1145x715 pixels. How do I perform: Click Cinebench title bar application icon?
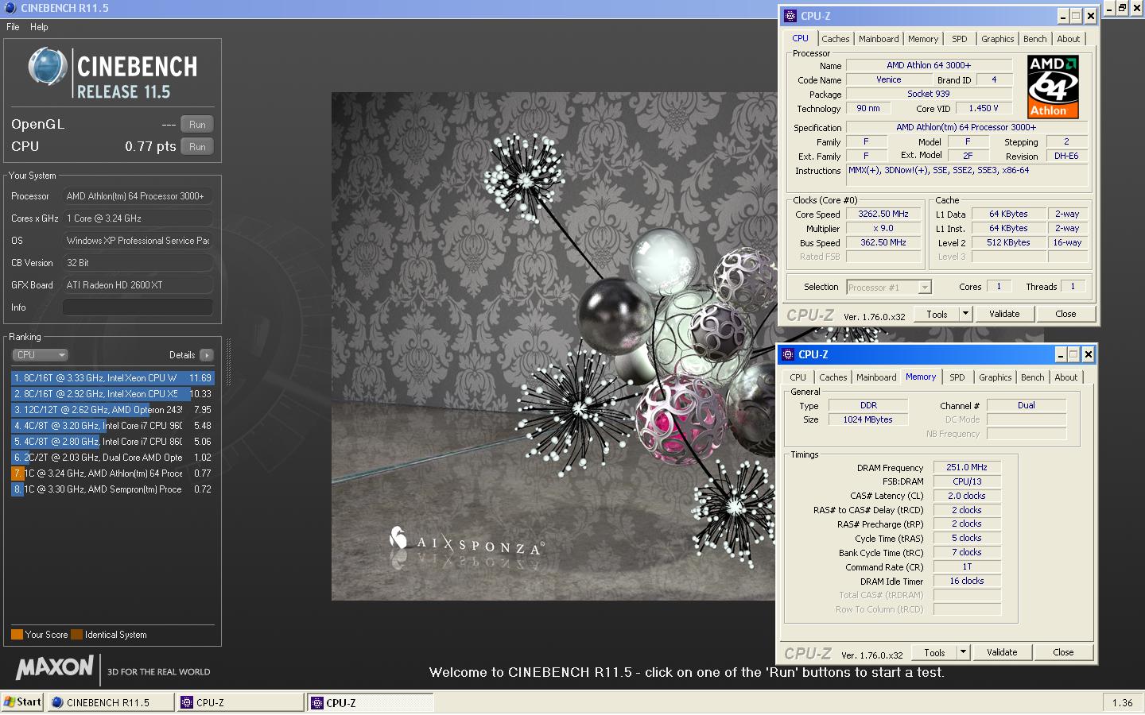(x=10, y=8)
